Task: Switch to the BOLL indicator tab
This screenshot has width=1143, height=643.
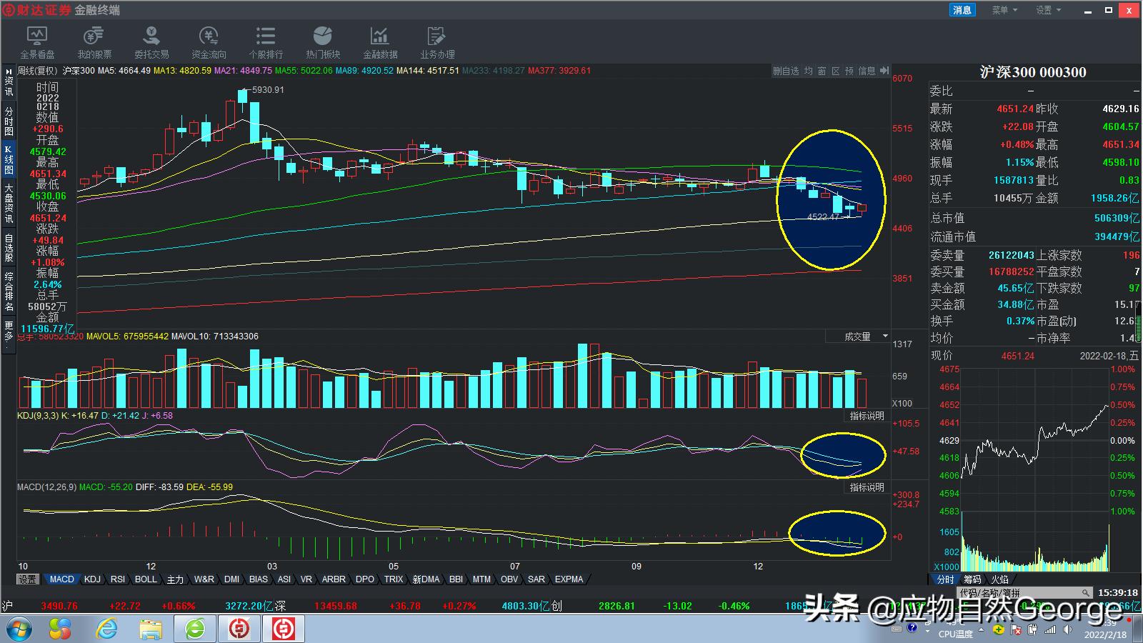Action: (x=146, y=579)
